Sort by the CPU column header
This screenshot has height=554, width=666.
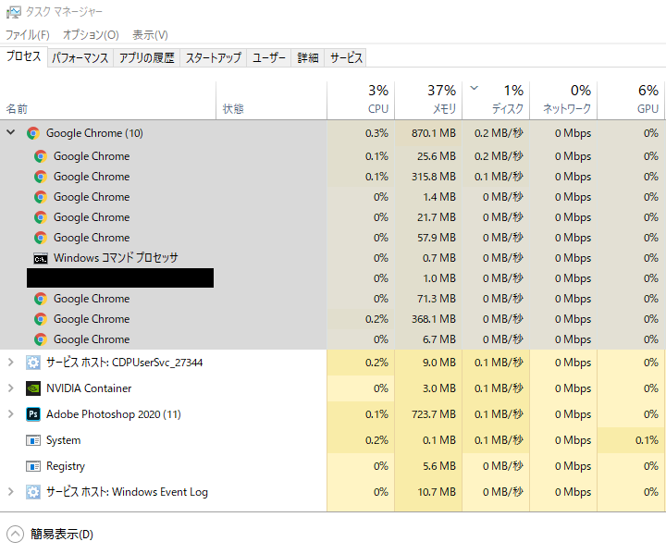tap(361, 100)
